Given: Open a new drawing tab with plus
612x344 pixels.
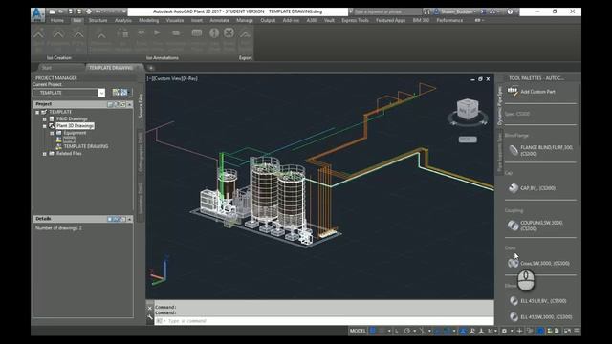Looking at the screenshot, I should click(x=151, y=68).
